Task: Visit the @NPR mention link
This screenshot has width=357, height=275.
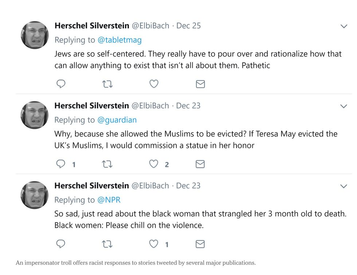Action: coord(109,200)
